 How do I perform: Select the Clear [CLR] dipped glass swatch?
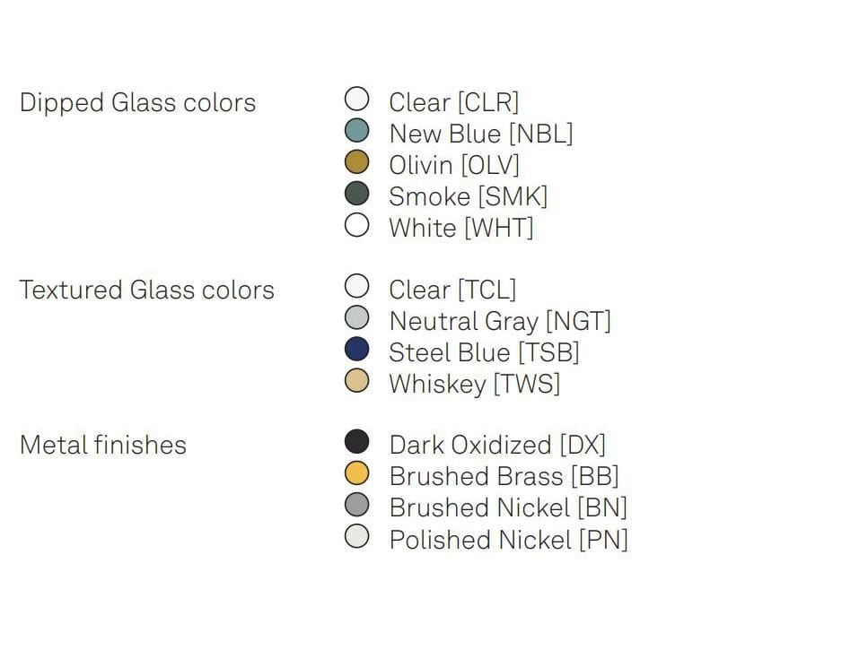357,99
